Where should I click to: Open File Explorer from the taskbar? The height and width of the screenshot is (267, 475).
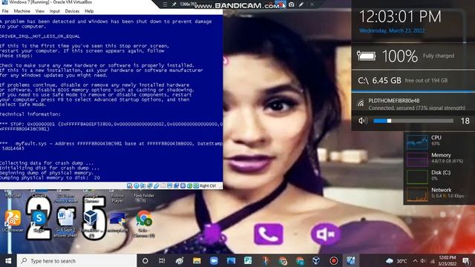(197, 260)
